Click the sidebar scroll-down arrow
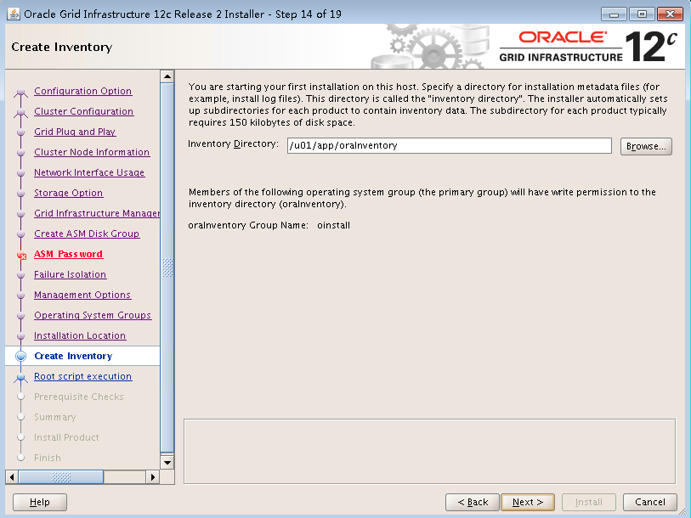 pyautogui.click(x=167, y=463)
